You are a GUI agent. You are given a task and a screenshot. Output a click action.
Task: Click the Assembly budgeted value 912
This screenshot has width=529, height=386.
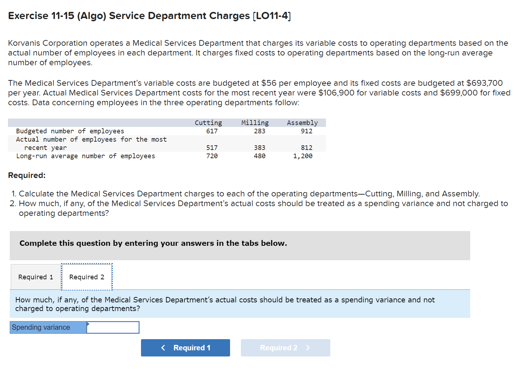click(x=307, y=131)
